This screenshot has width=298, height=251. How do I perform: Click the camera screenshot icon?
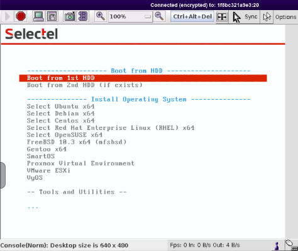[70, 16]
